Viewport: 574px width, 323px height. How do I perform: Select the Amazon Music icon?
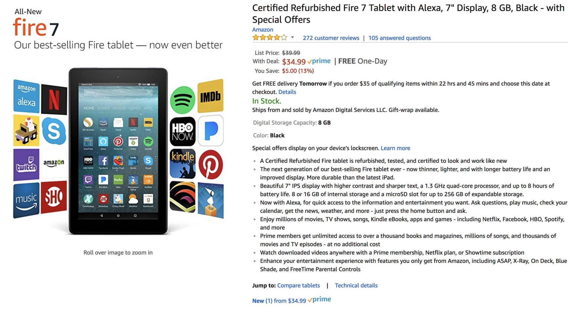pyautogui.click(x=26, y=198)
